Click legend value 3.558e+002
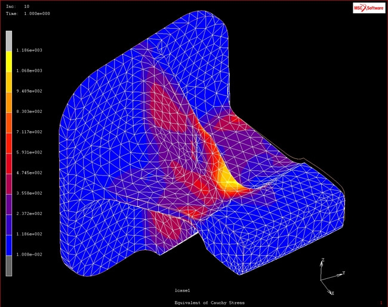The image size is (388, 307). (x=29, y=193)
